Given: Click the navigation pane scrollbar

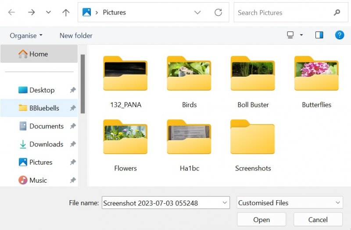Looking at the screenshot, I should (82, 83).
